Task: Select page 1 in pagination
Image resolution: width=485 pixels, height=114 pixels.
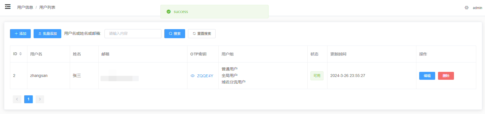Action: click(28, 99)
